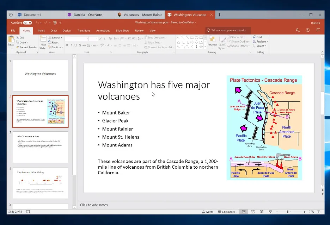Toggle Strikethrough formatting
The width and height of the screenshot is (330, 225).
(x=84, y=45)
